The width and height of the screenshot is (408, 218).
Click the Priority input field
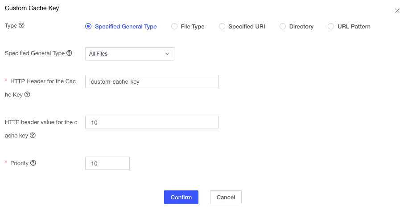[x=107, y=163]
